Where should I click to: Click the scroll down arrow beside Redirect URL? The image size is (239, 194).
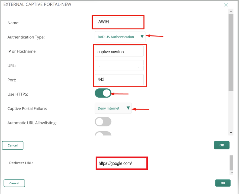coord(232,173)
